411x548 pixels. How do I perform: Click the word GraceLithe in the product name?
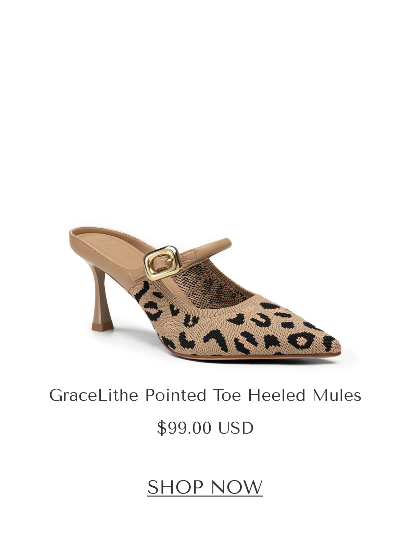coord(94,395)
